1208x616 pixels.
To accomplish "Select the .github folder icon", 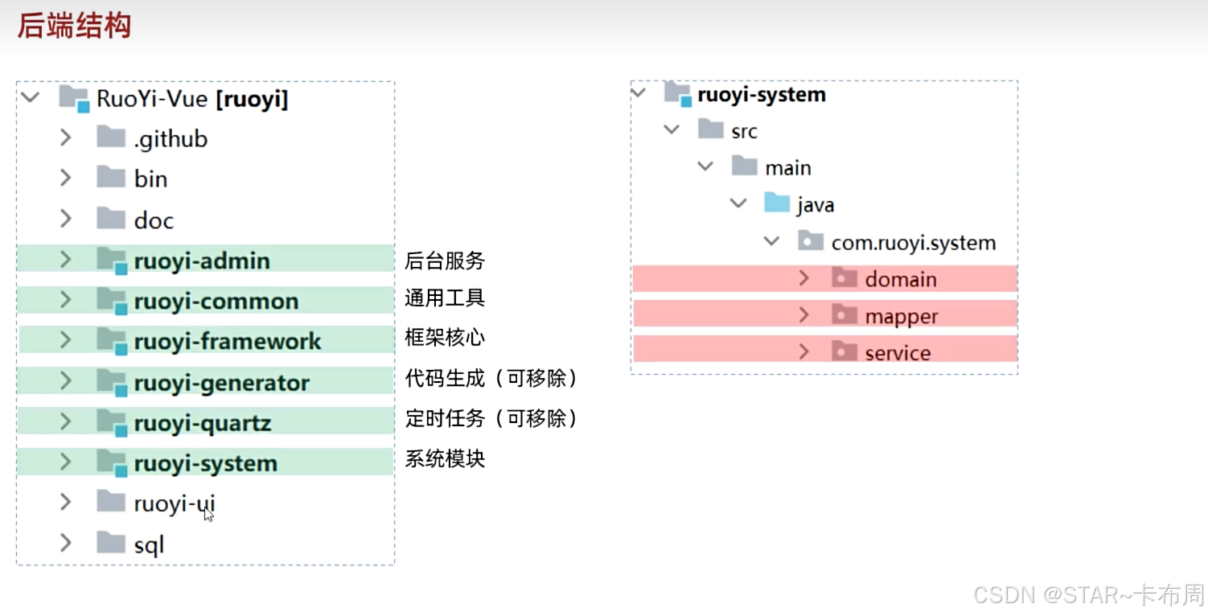I will tap(111, 138).
